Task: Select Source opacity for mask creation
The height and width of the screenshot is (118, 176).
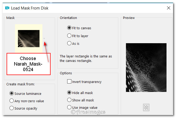Action: click(x=12, y=108)
